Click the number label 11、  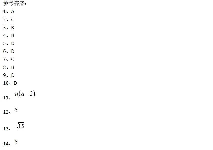pos(7,98)
